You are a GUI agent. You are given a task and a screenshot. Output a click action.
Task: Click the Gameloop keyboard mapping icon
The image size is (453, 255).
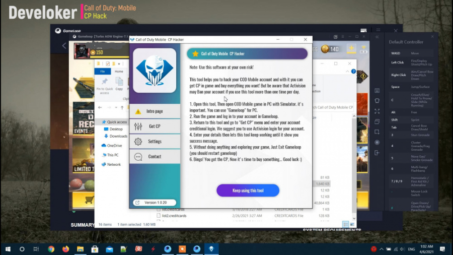(x=377, y=91)
